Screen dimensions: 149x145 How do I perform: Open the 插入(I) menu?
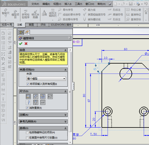(68, 4)
